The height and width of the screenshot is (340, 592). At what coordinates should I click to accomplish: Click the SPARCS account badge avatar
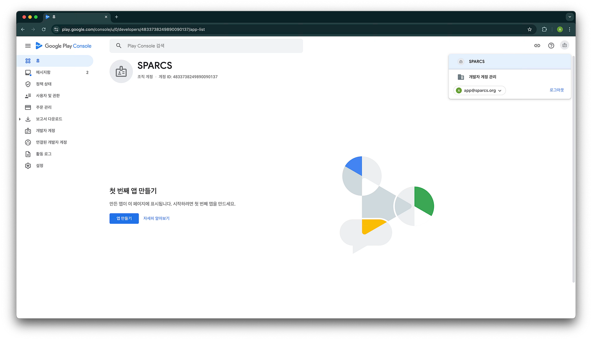(x=121, y=72)
